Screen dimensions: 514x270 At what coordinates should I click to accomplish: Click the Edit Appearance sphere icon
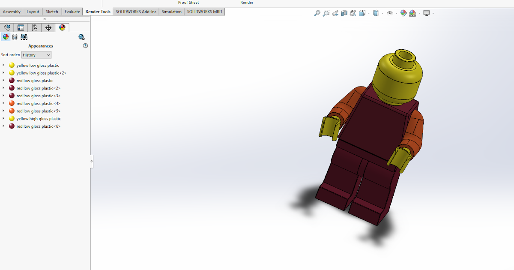403,13
